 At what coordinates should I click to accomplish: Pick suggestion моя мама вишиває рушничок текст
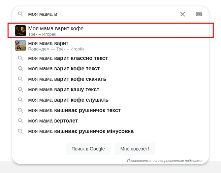74,110
